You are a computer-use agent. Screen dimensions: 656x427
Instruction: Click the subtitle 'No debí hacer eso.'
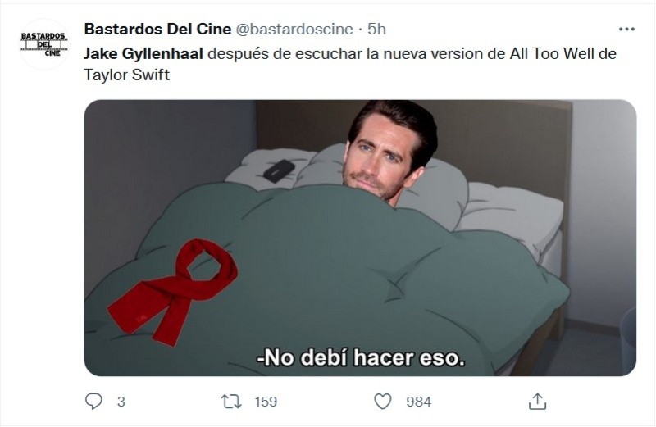point(361,357)
